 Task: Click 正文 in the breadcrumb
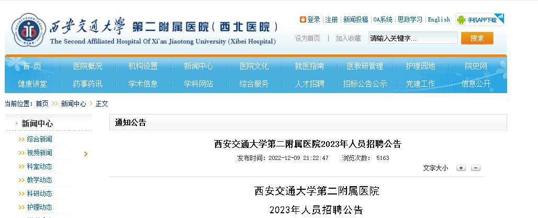coord(102,104)
